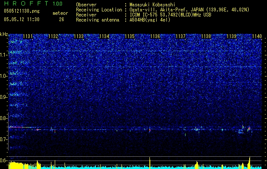Select the filename 0505121130.png
The height and width of the screenshot is (169, 267).
click(22, 11)
